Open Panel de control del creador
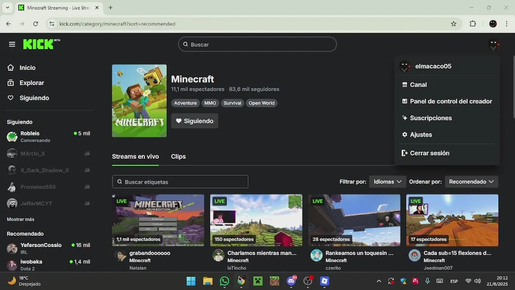The image size is (515, 290). point(447,101)
